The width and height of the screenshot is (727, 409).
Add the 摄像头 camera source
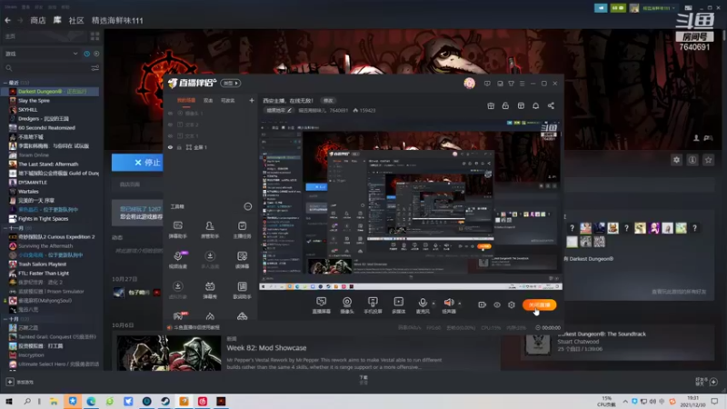tap(347, 305)
